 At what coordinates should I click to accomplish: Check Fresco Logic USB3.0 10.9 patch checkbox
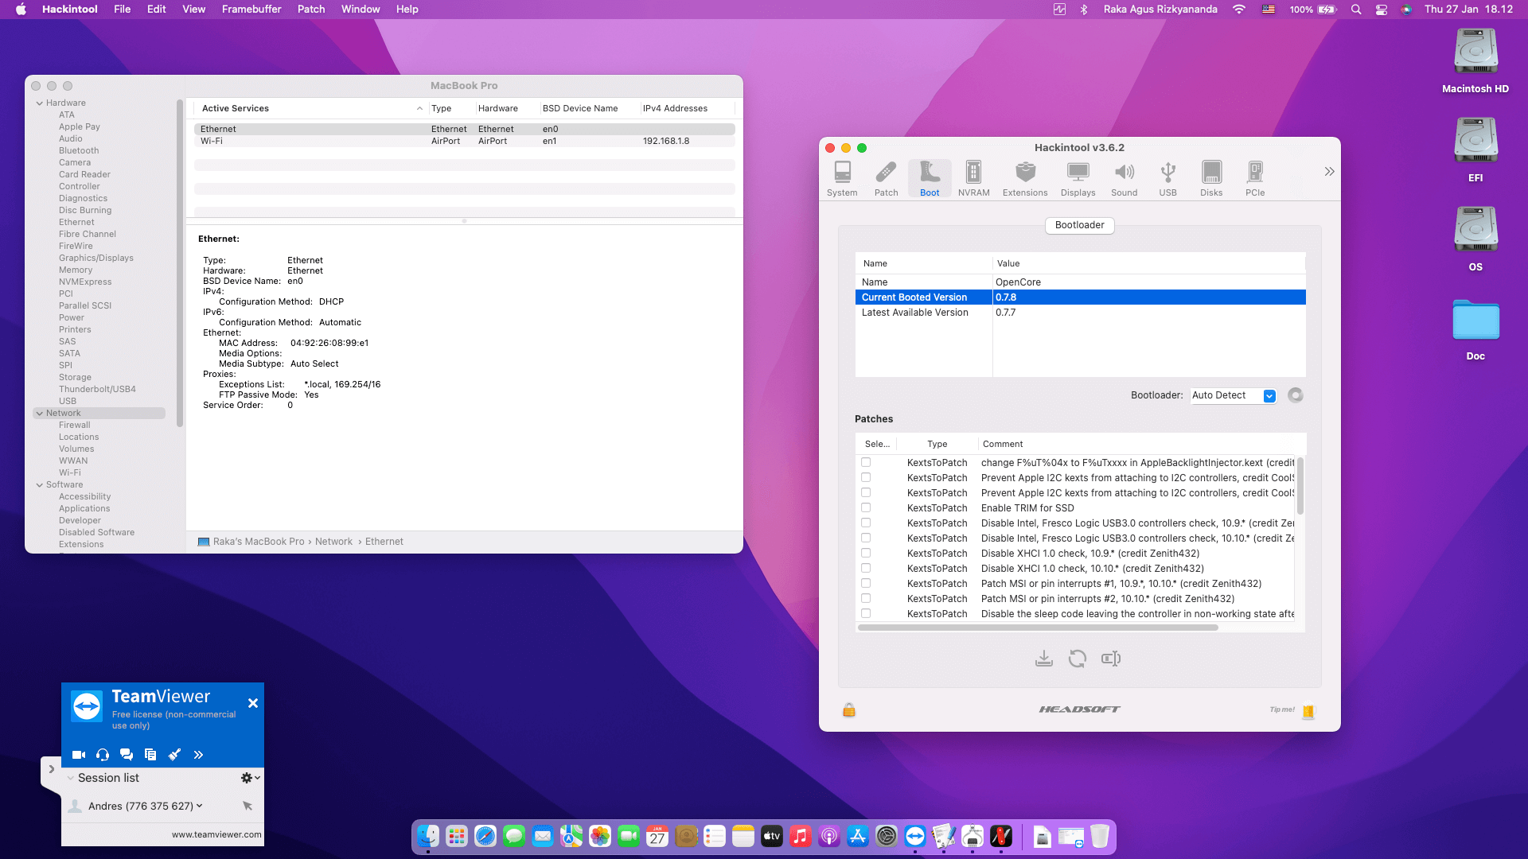(866, 523)
